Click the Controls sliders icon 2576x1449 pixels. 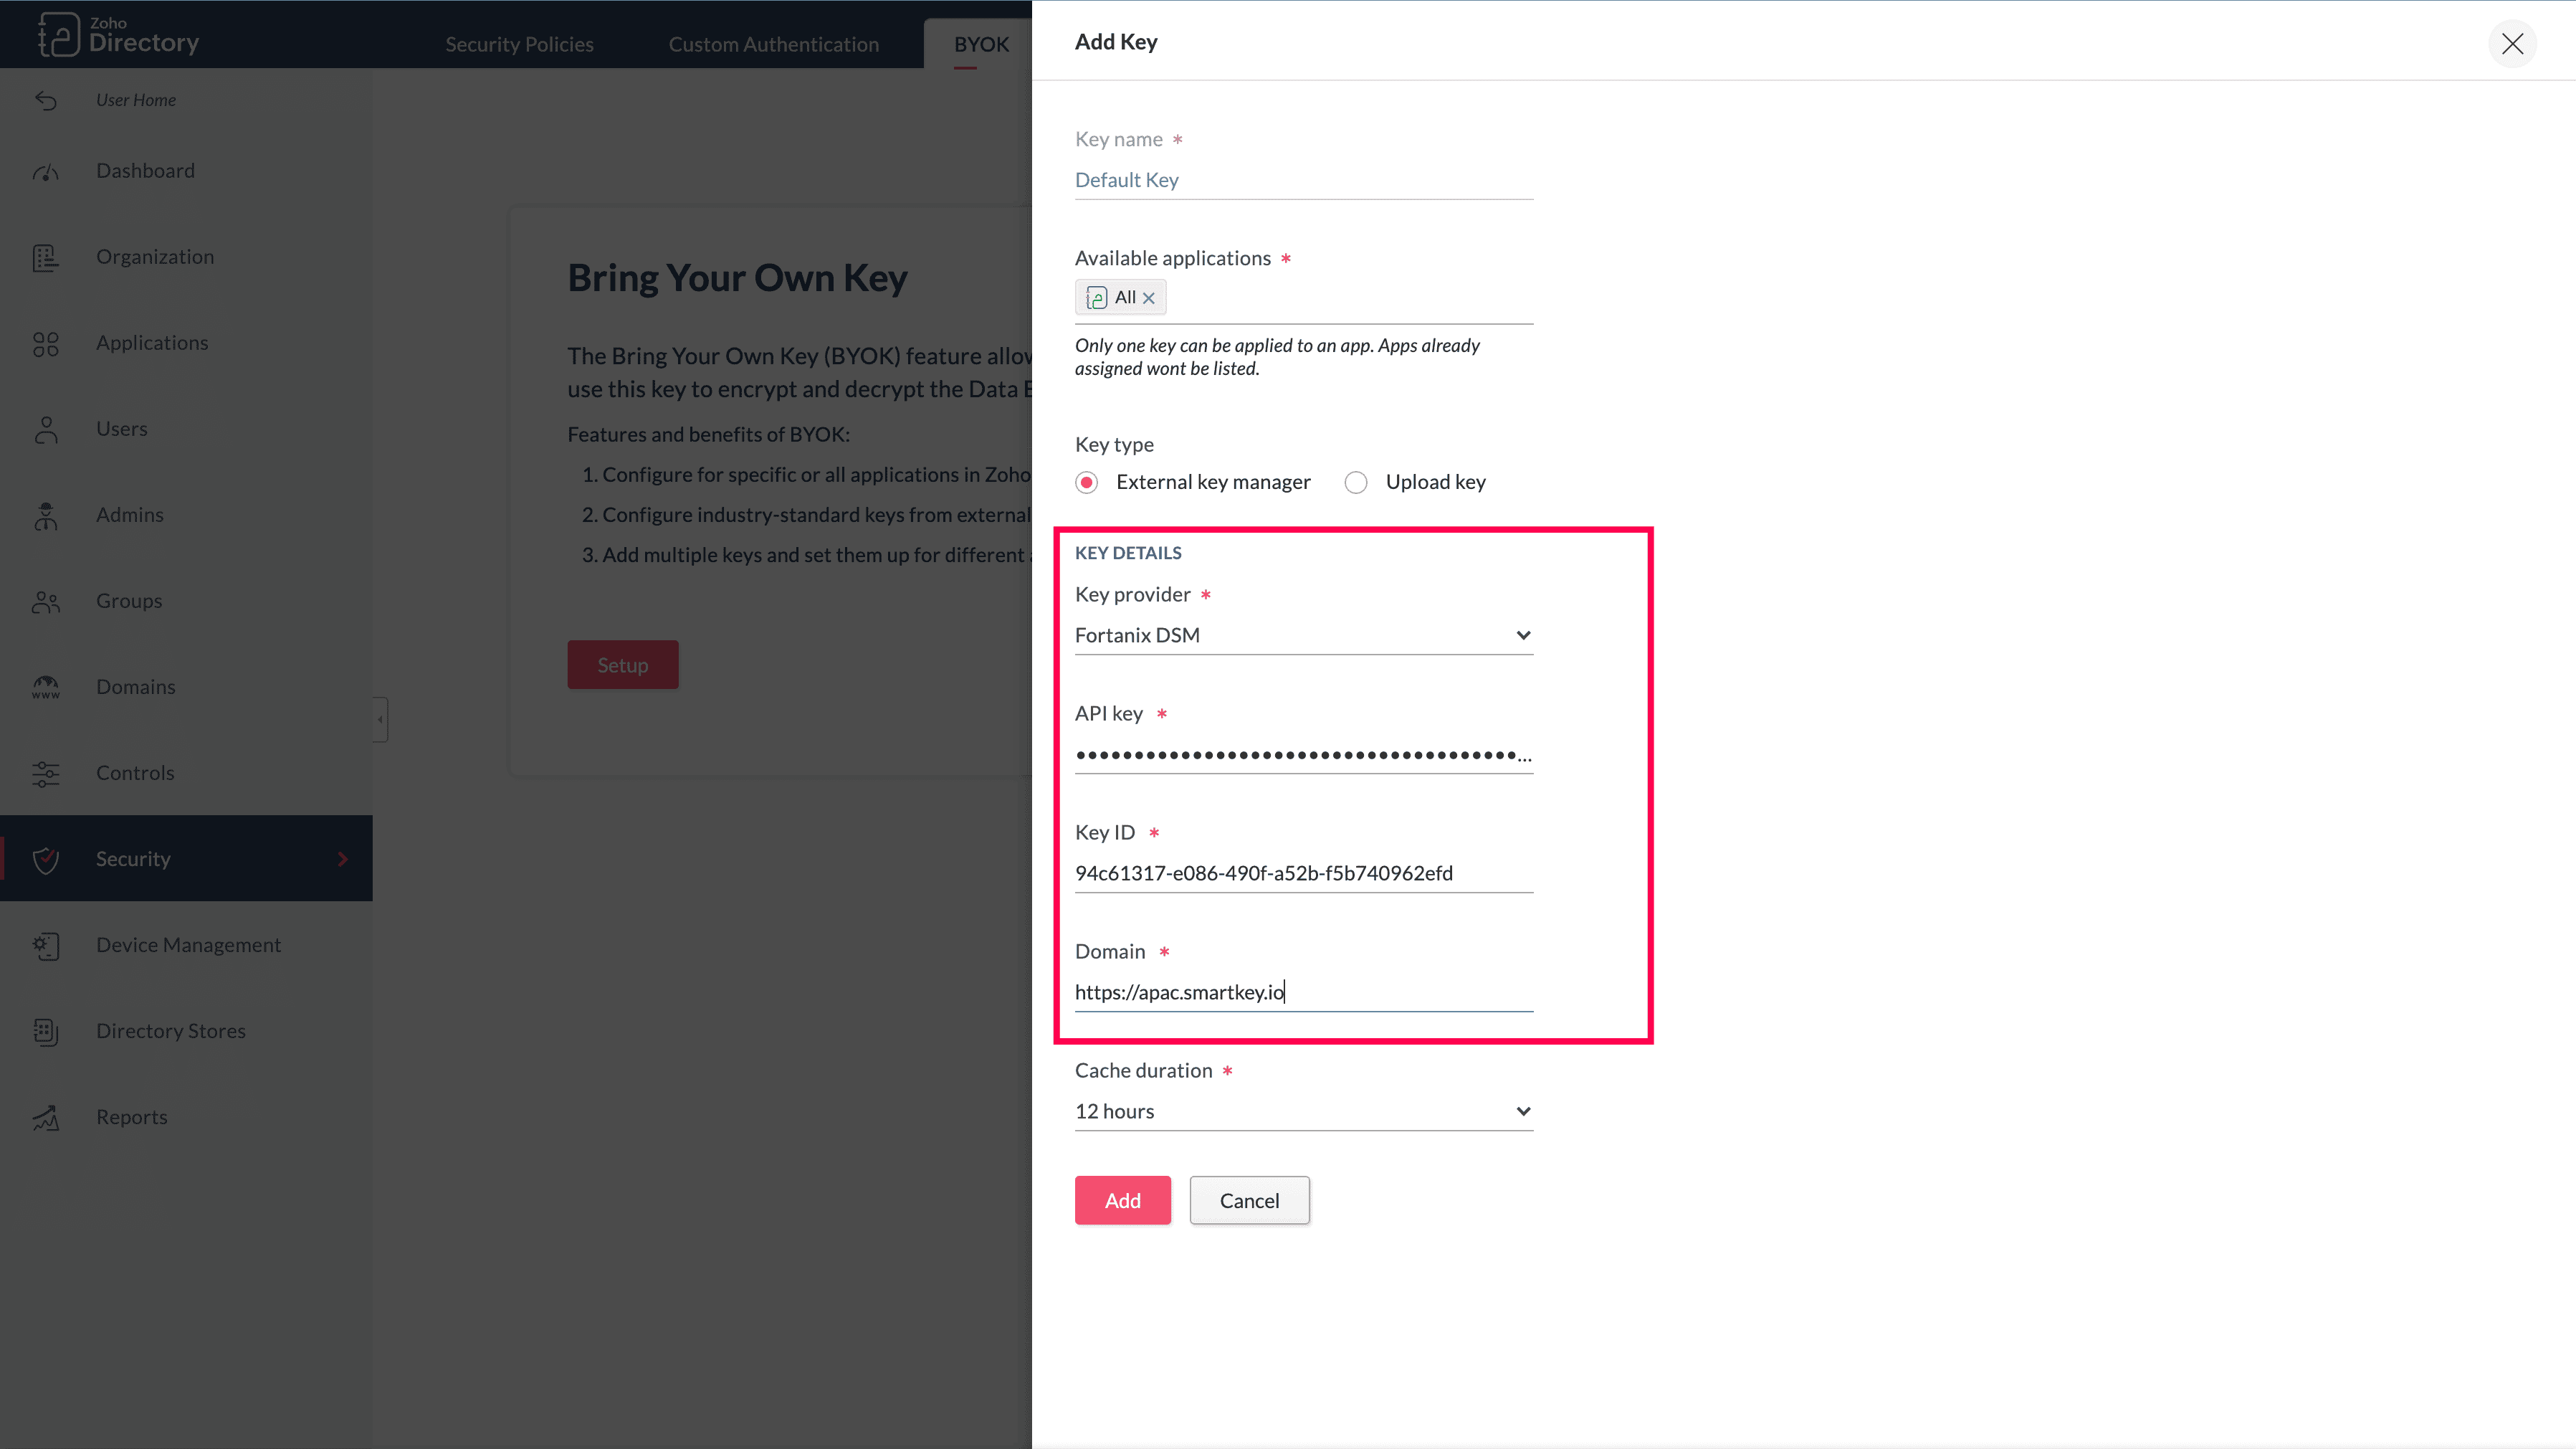point(46,774)
